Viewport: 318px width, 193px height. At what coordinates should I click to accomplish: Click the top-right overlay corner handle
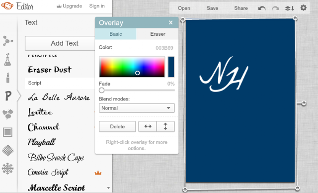coord(295,18)
